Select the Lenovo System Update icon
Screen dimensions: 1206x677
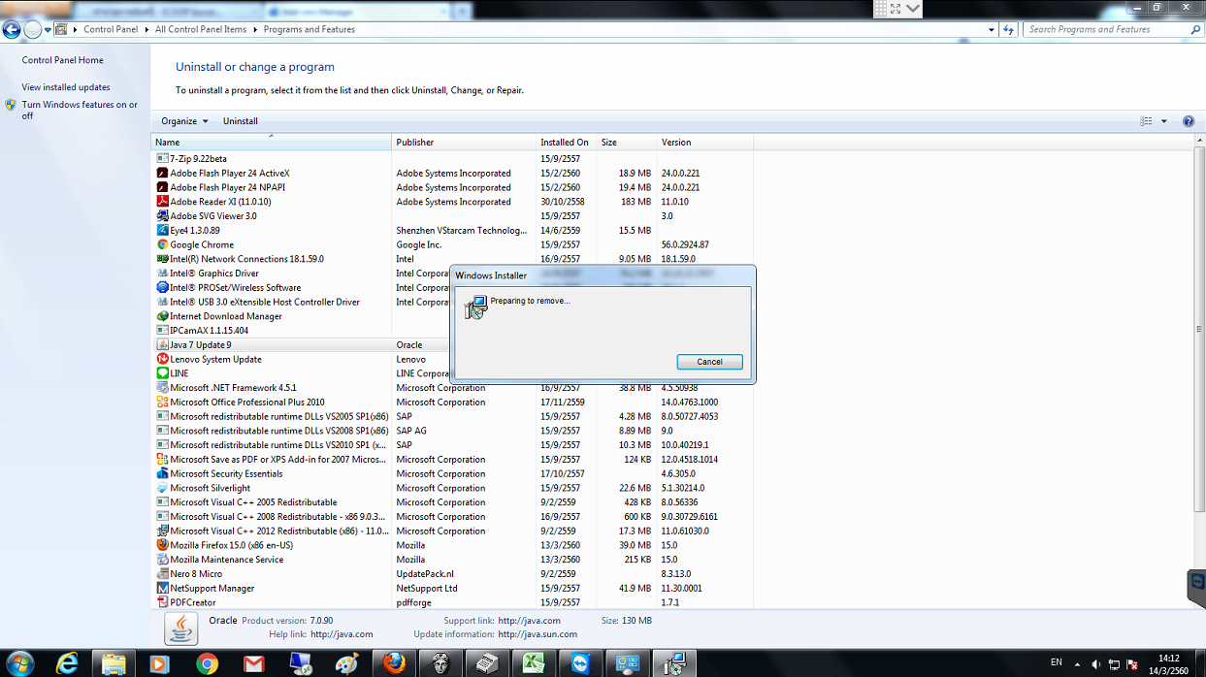tap(162, 359)
